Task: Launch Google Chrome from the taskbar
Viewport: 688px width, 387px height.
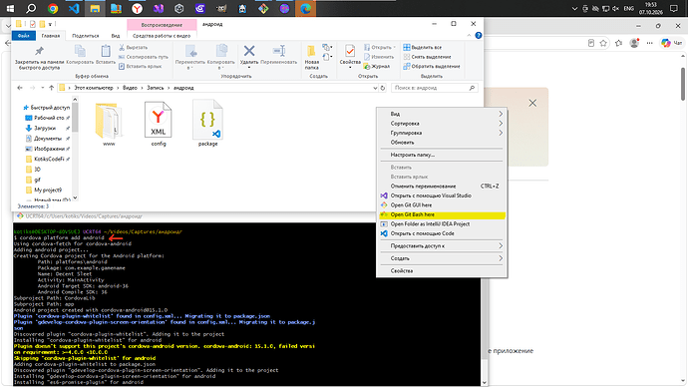Action: [x=53, y=8]
